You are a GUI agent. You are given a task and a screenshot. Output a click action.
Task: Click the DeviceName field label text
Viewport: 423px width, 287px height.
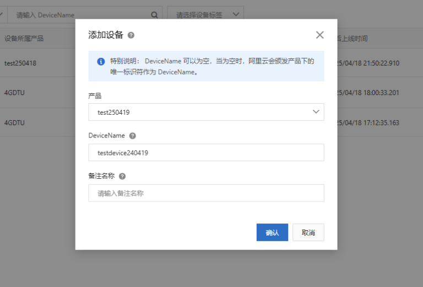point(106,136)
